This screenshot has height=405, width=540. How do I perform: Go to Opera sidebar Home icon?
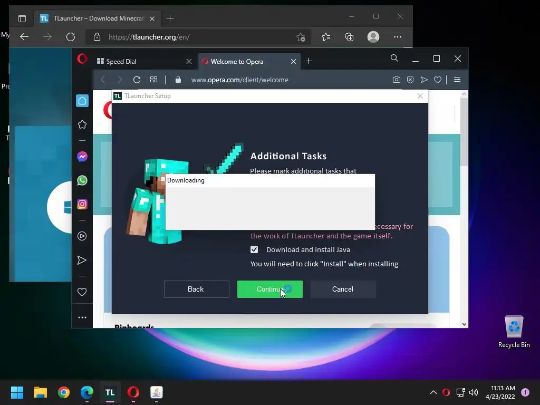pyautogui.click(x=82, y=101)
